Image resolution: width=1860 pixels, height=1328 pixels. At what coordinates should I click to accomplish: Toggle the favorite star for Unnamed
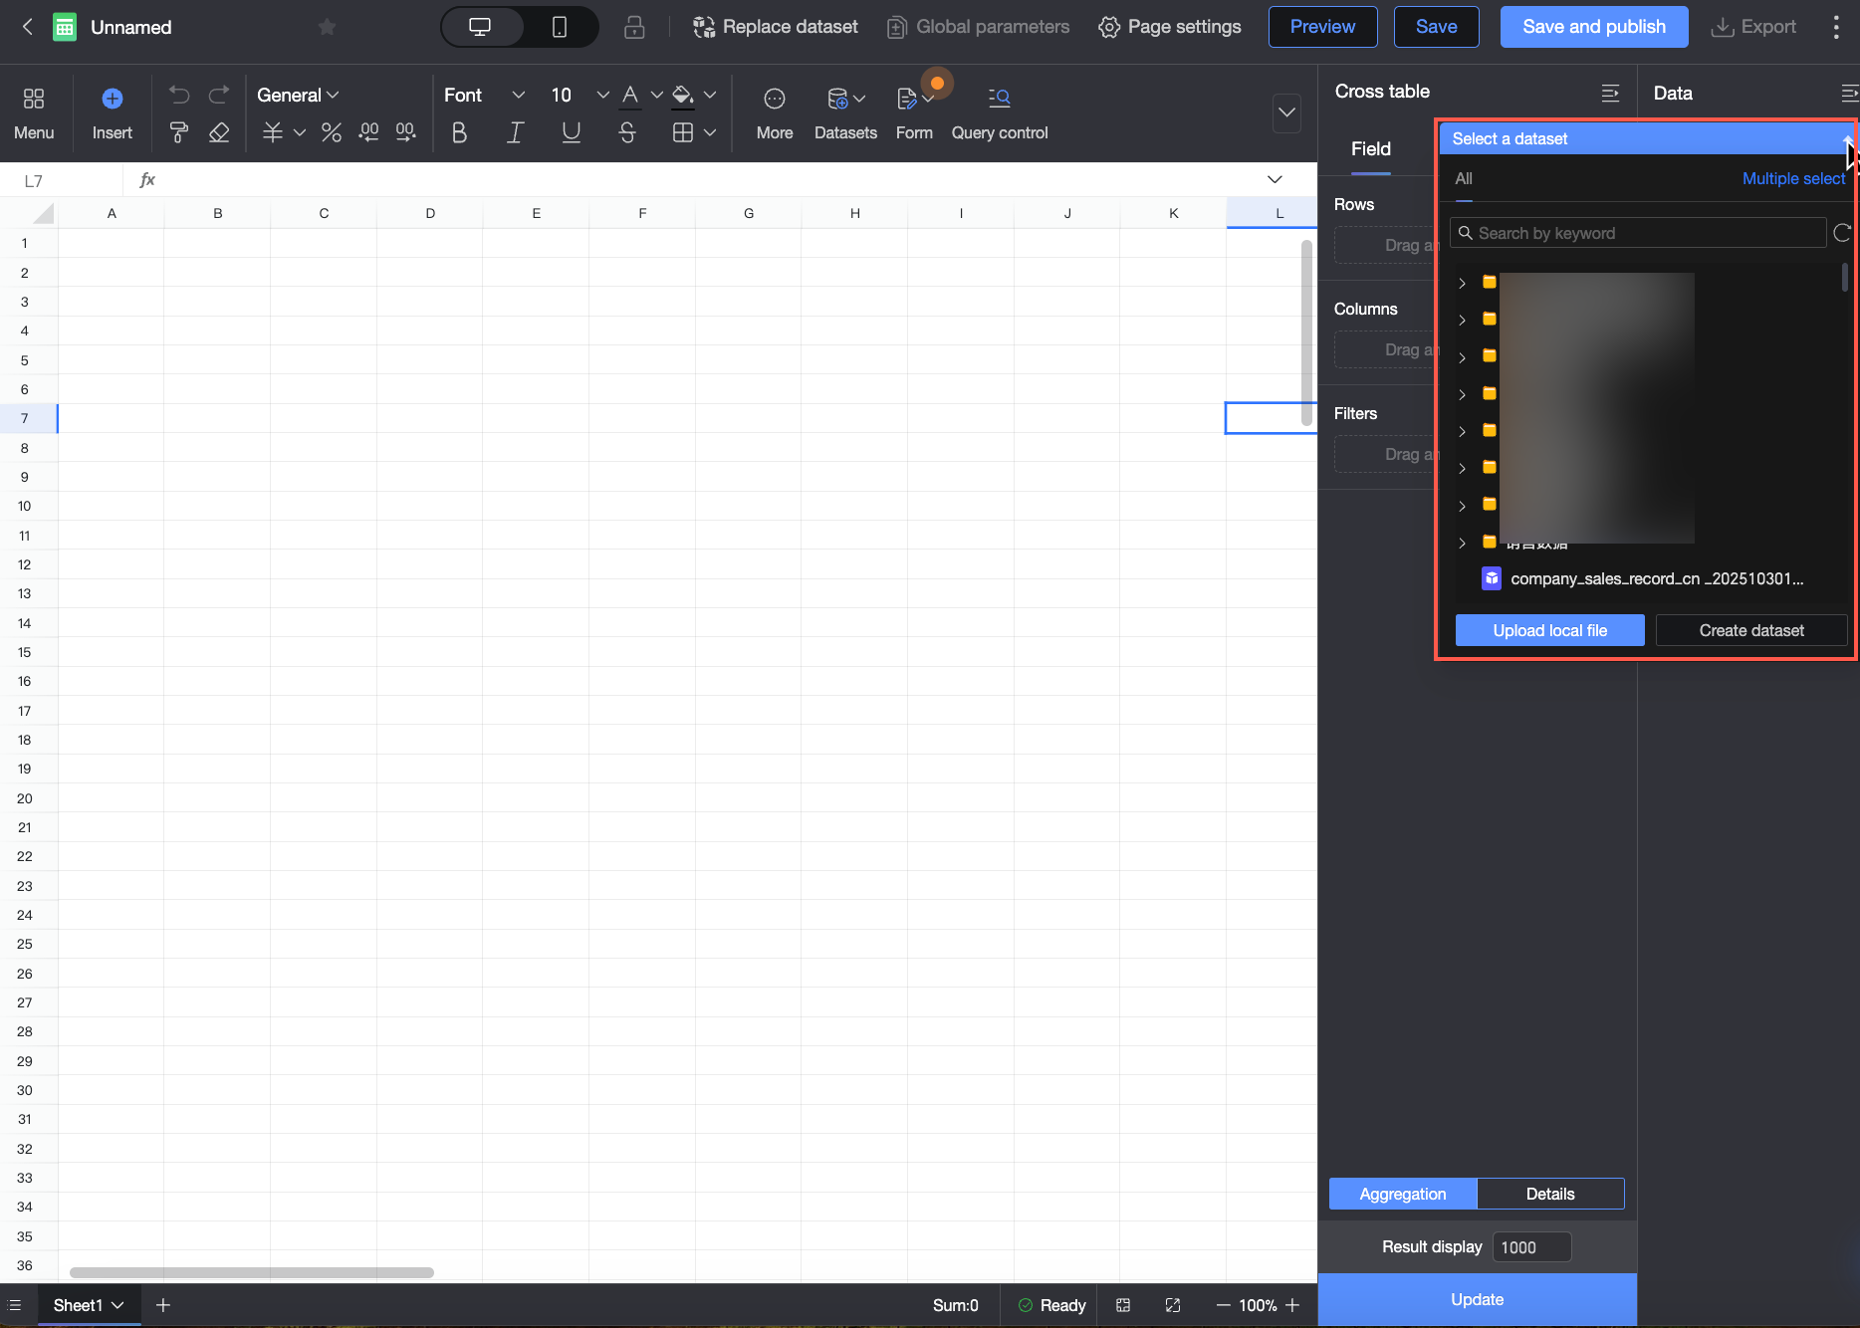point(327,27)
